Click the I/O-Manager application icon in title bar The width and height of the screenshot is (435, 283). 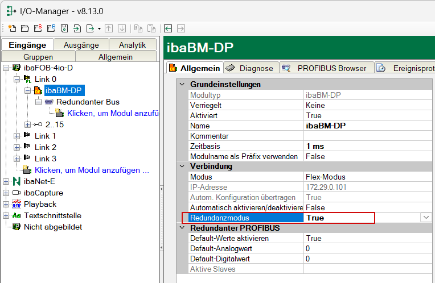pyautogui.click(x=11, y=11)
